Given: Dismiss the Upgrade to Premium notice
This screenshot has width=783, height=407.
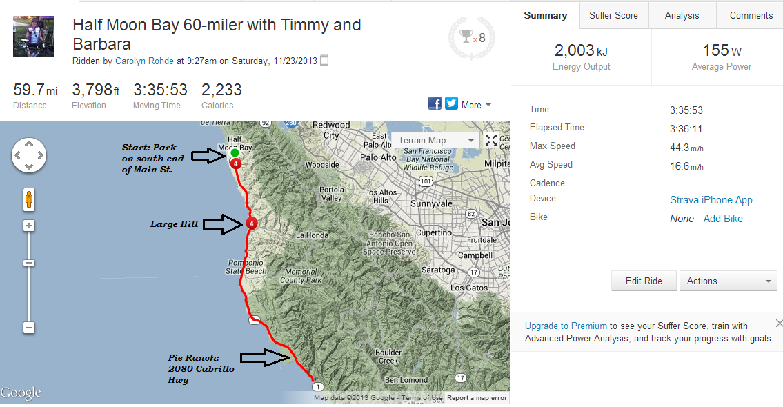Looking at the screenshot, I should click(779, 323).
